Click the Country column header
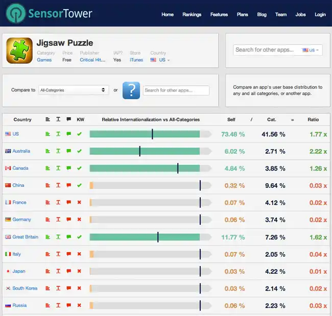 pyautogui.click(x=22, y=119)
